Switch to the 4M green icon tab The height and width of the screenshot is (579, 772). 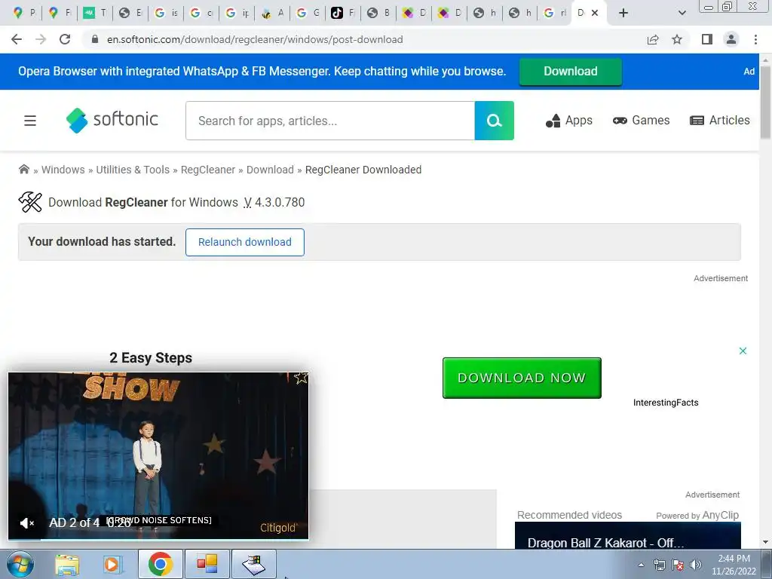(94, 13)
